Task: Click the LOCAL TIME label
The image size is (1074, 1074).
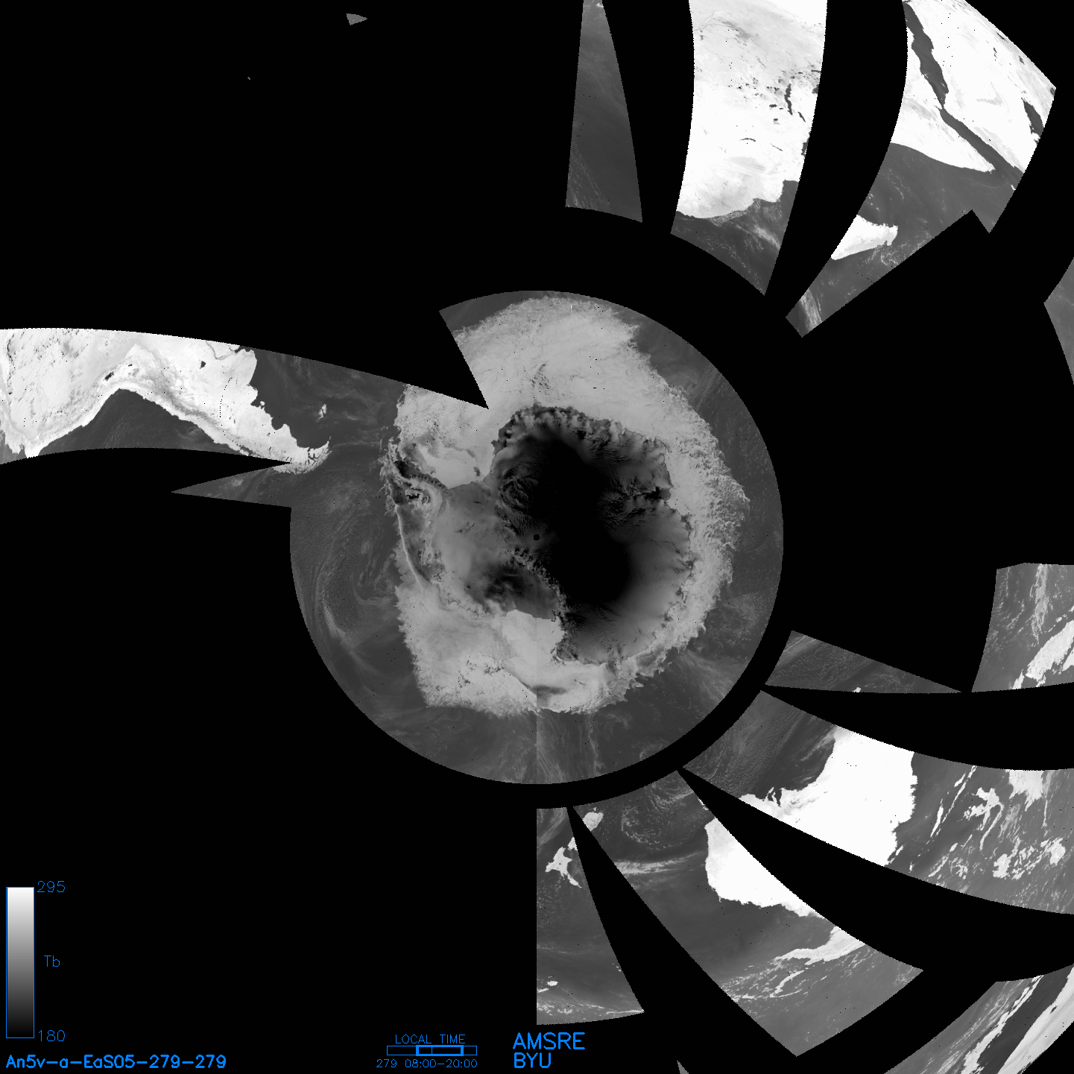Action: pyautogui.click(x=430, y=1039)
